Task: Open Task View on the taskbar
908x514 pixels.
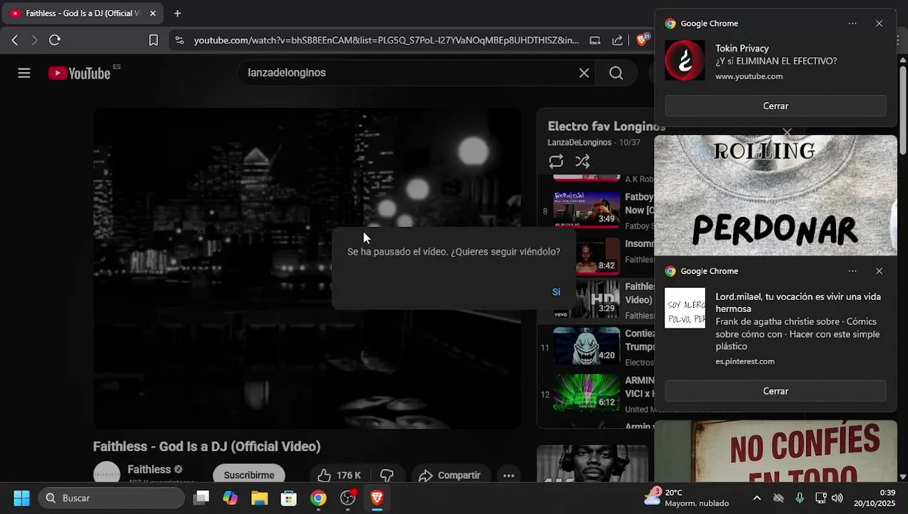Action: pyautogui.click(x=201, y=498)
